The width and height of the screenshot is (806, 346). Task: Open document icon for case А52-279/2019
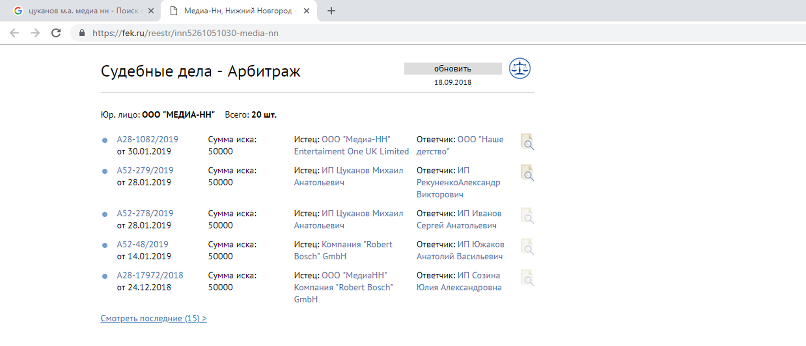pos(527,173)
